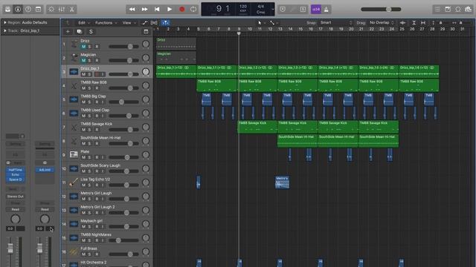Click the Toolbar icon in the control bar
The width and height of the screenshot is (476, 267).
tap(38, 10)
